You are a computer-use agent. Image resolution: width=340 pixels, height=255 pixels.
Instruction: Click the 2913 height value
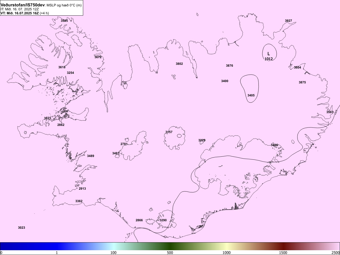tap(82, 189)
